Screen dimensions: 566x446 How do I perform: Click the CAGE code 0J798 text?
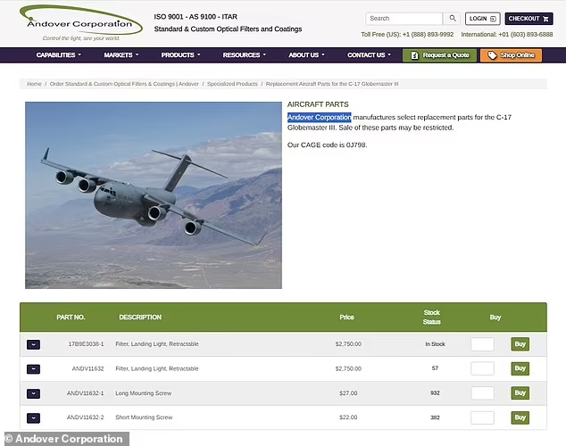click(356, 145)
